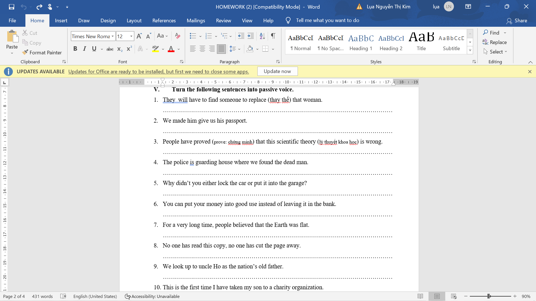Switch to the Design tab
Image resolution: width=536 pixels, height=301 pixels.
coord(108,20)
